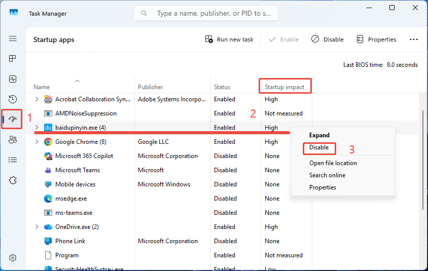The height and width of the screenshot is (271, 428).
Task: Click Enabled status for AMDNoiseSuppression
Action: coord(224,113)
